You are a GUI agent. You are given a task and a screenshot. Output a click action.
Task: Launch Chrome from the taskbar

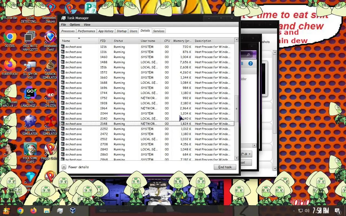tap(20, 211)
